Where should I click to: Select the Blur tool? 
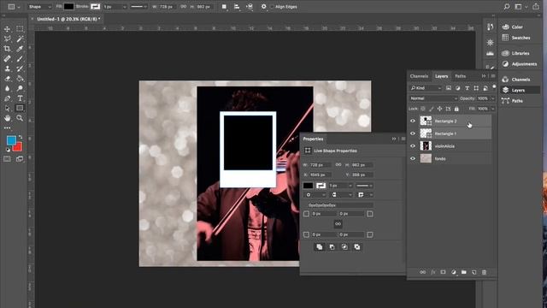tap(7, 88)
